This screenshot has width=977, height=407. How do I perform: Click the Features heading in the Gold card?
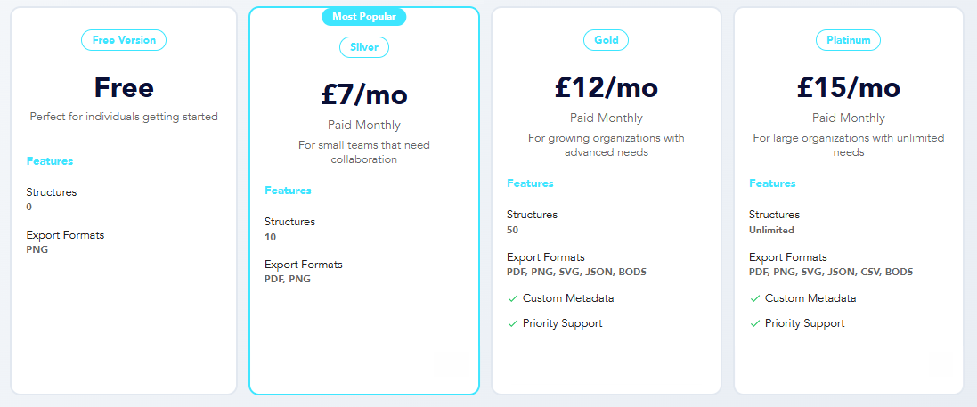(531, 183)
